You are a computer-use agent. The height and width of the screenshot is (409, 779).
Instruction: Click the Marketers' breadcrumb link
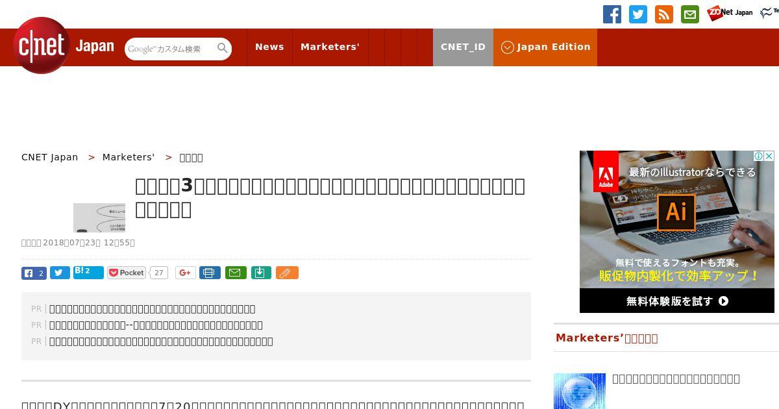click(128, 157)
